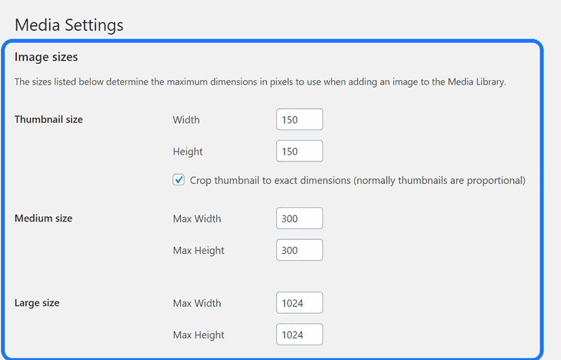Click the 'Large size' row heading

pyautogui.click(x=37, y=303)
